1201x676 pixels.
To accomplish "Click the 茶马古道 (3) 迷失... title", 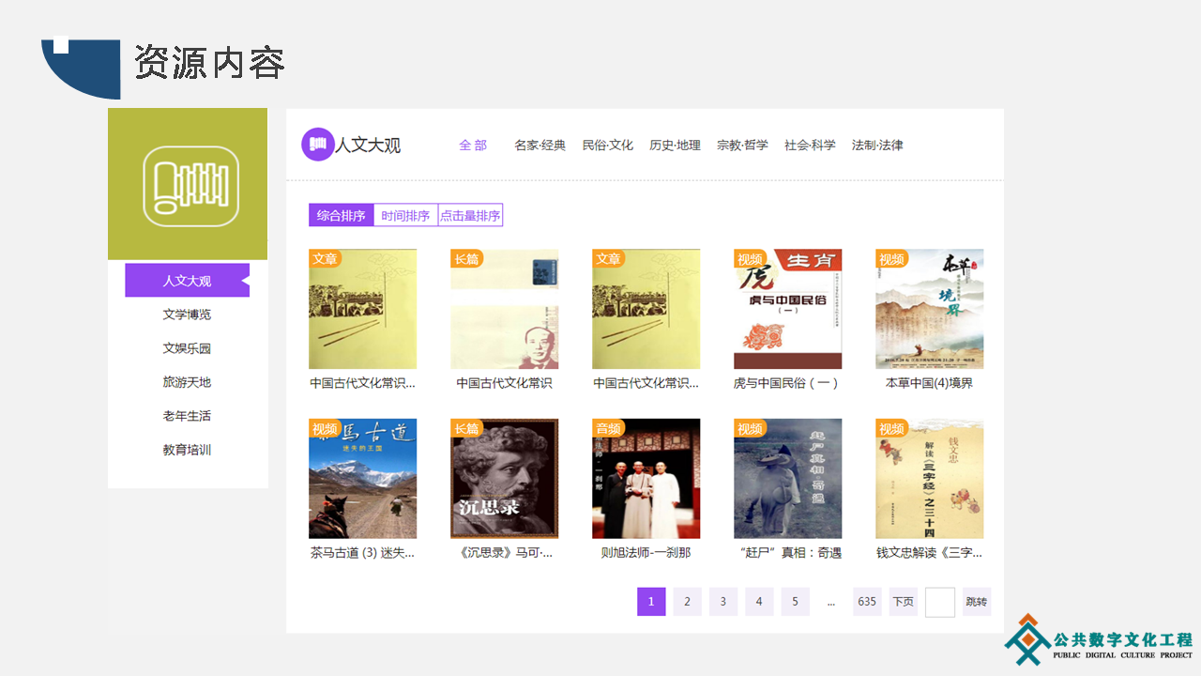I will coord(362,553).
